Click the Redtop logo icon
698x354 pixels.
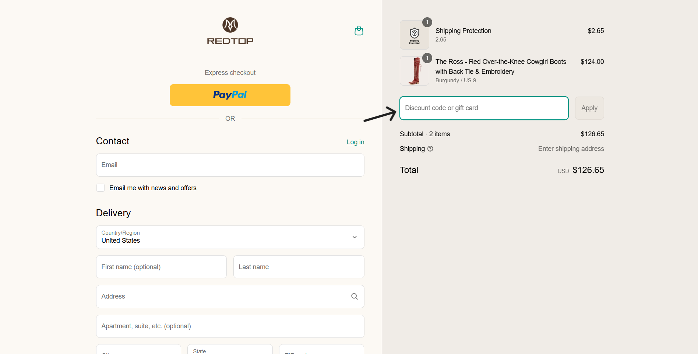[230, 25]
